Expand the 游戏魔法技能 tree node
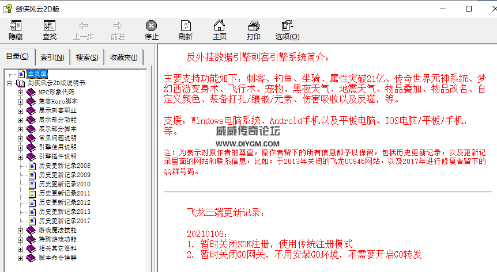The width and height of the screenshot is (497, 272). 21,230
